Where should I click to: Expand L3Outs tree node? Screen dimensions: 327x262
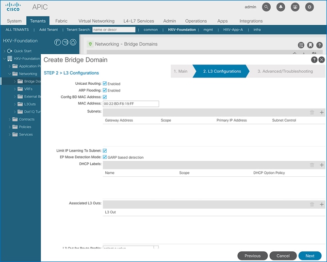tap(15, 104)
